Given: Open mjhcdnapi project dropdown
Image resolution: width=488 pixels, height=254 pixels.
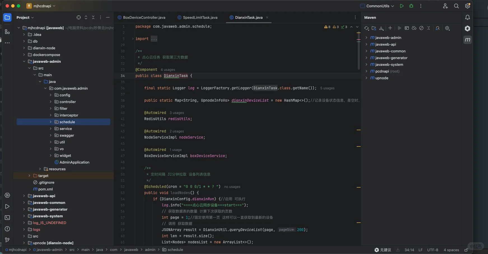Looking at the screenshot, I should click(x=41, y=6).
